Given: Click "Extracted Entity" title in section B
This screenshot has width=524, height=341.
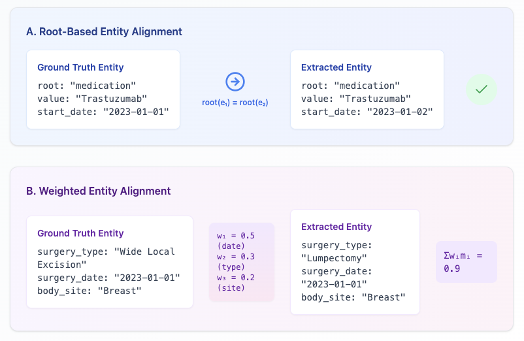Looking at the screenshot, I should [336, 227].
